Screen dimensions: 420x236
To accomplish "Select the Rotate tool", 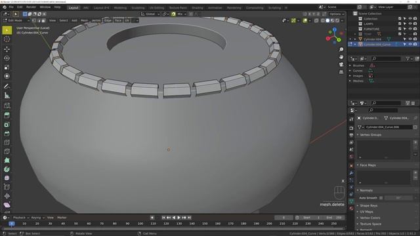I will [7, 58].
